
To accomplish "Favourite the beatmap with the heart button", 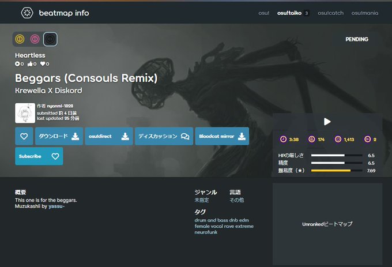I will tap(24, 136).
